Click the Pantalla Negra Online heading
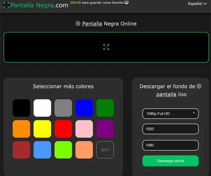 pos(109,24)
